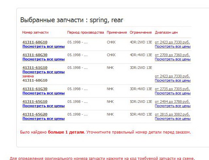The height and width of the screenshot is (160, 209).
Task: Click the 41311-65G10 part link
Action: tap(35, 102)
